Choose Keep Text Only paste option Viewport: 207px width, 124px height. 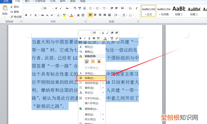99,61
